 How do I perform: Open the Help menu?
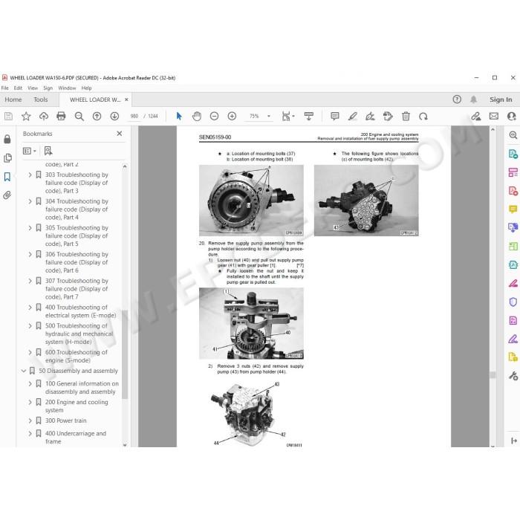point(87,88)
